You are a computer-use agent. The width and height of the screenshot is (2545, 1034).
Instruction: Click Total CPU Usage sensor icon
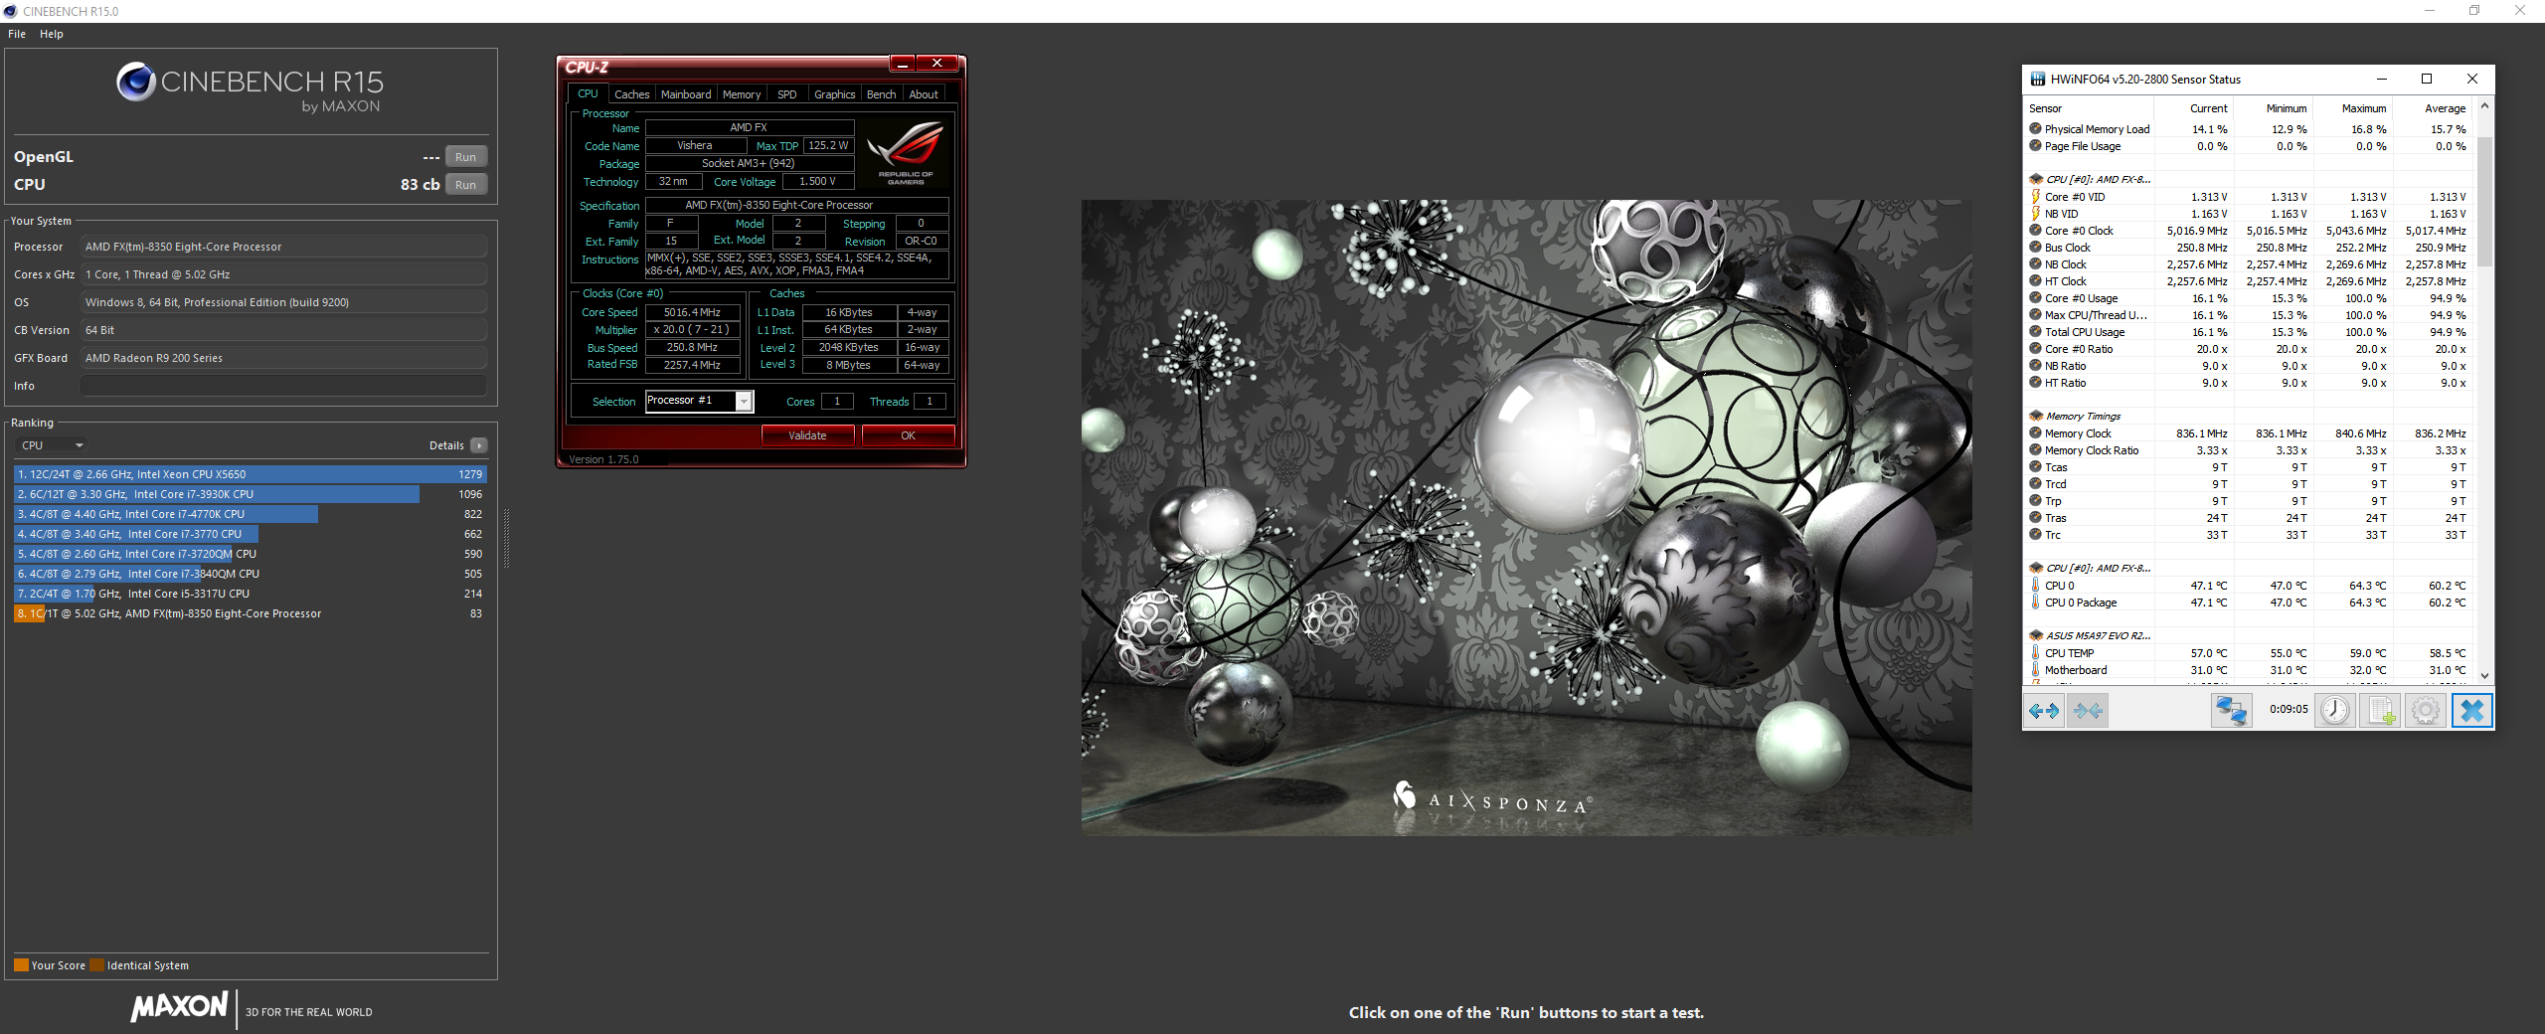(x=2035, y=332)
